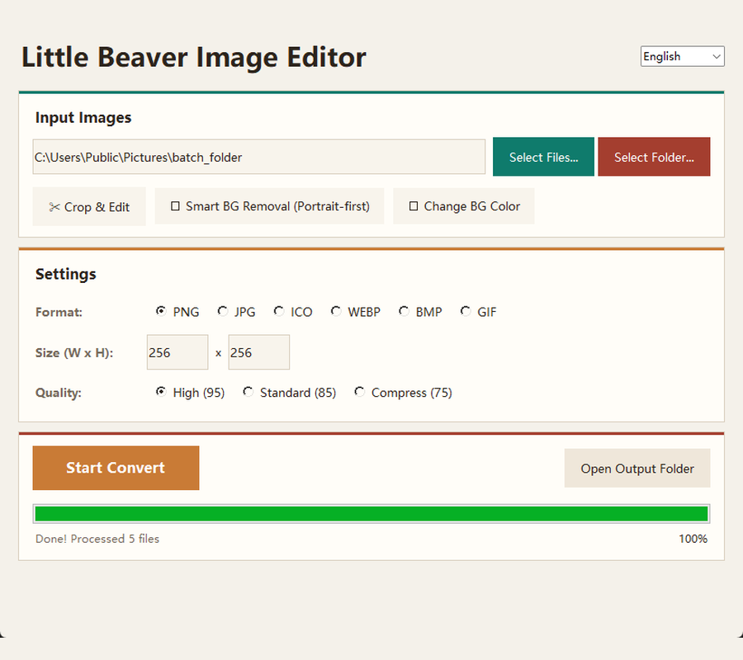Image resolution: width=743 pixels, height=660 pixels.
Task: Select Standard (85) quality option
Action: coord(248,392)
